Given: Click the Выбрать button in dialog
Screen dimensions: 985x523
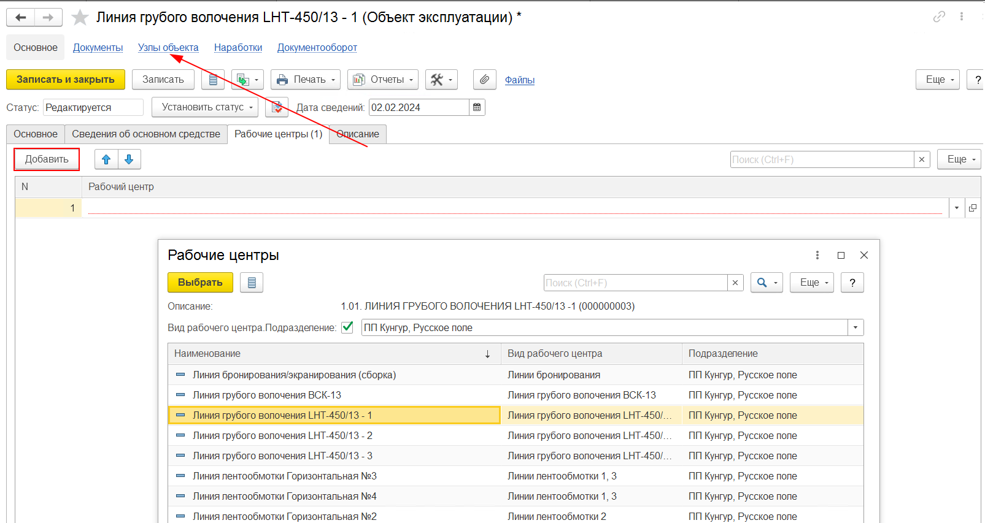Looking at the screenshot, I should 200,283.
